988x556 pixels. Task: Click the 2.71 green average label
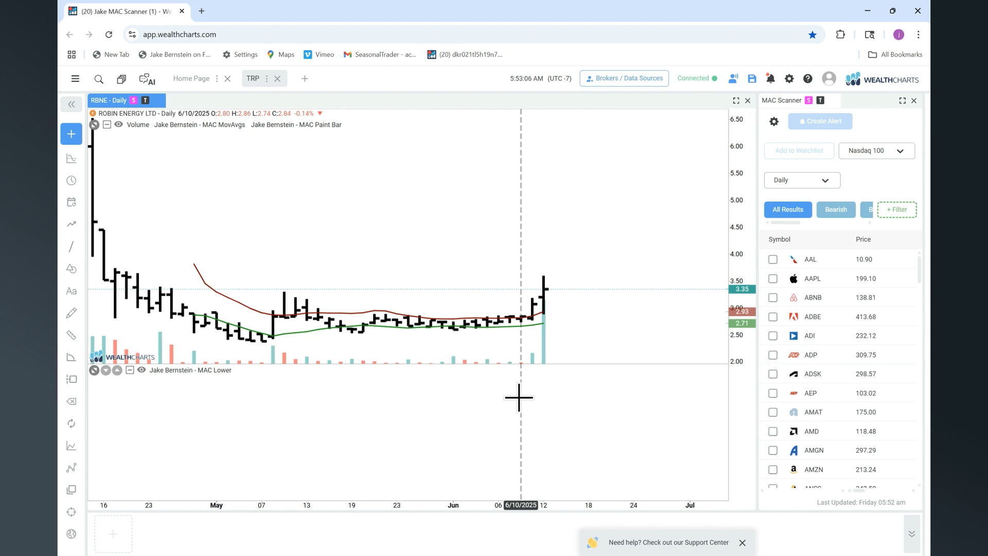(742, 323)
